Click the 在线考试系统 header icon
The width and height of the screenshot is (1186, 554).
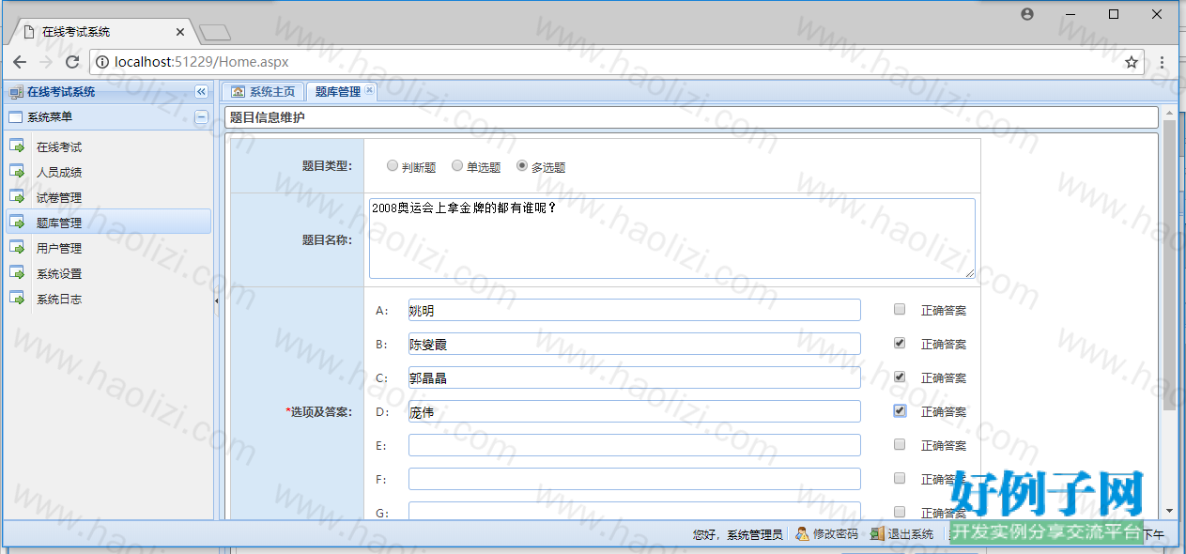(x=15, y=92)
